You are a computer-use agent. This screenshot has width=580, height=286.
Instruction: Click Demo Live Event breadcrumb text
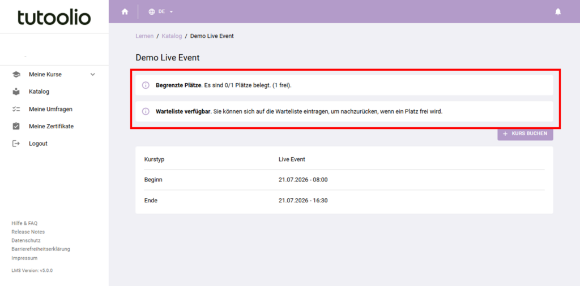[212, 36]
